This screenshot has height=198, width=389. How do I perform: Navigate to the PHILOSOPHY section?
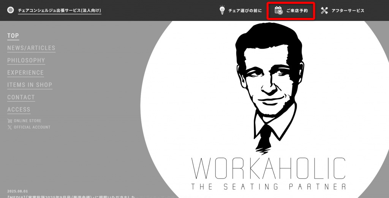[26, 60]
